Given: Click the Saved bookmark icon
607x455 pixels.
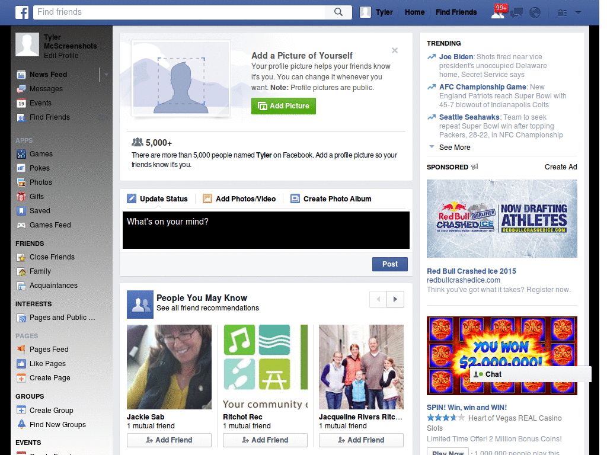Looking at the screenshot, I should coord(21,211).
